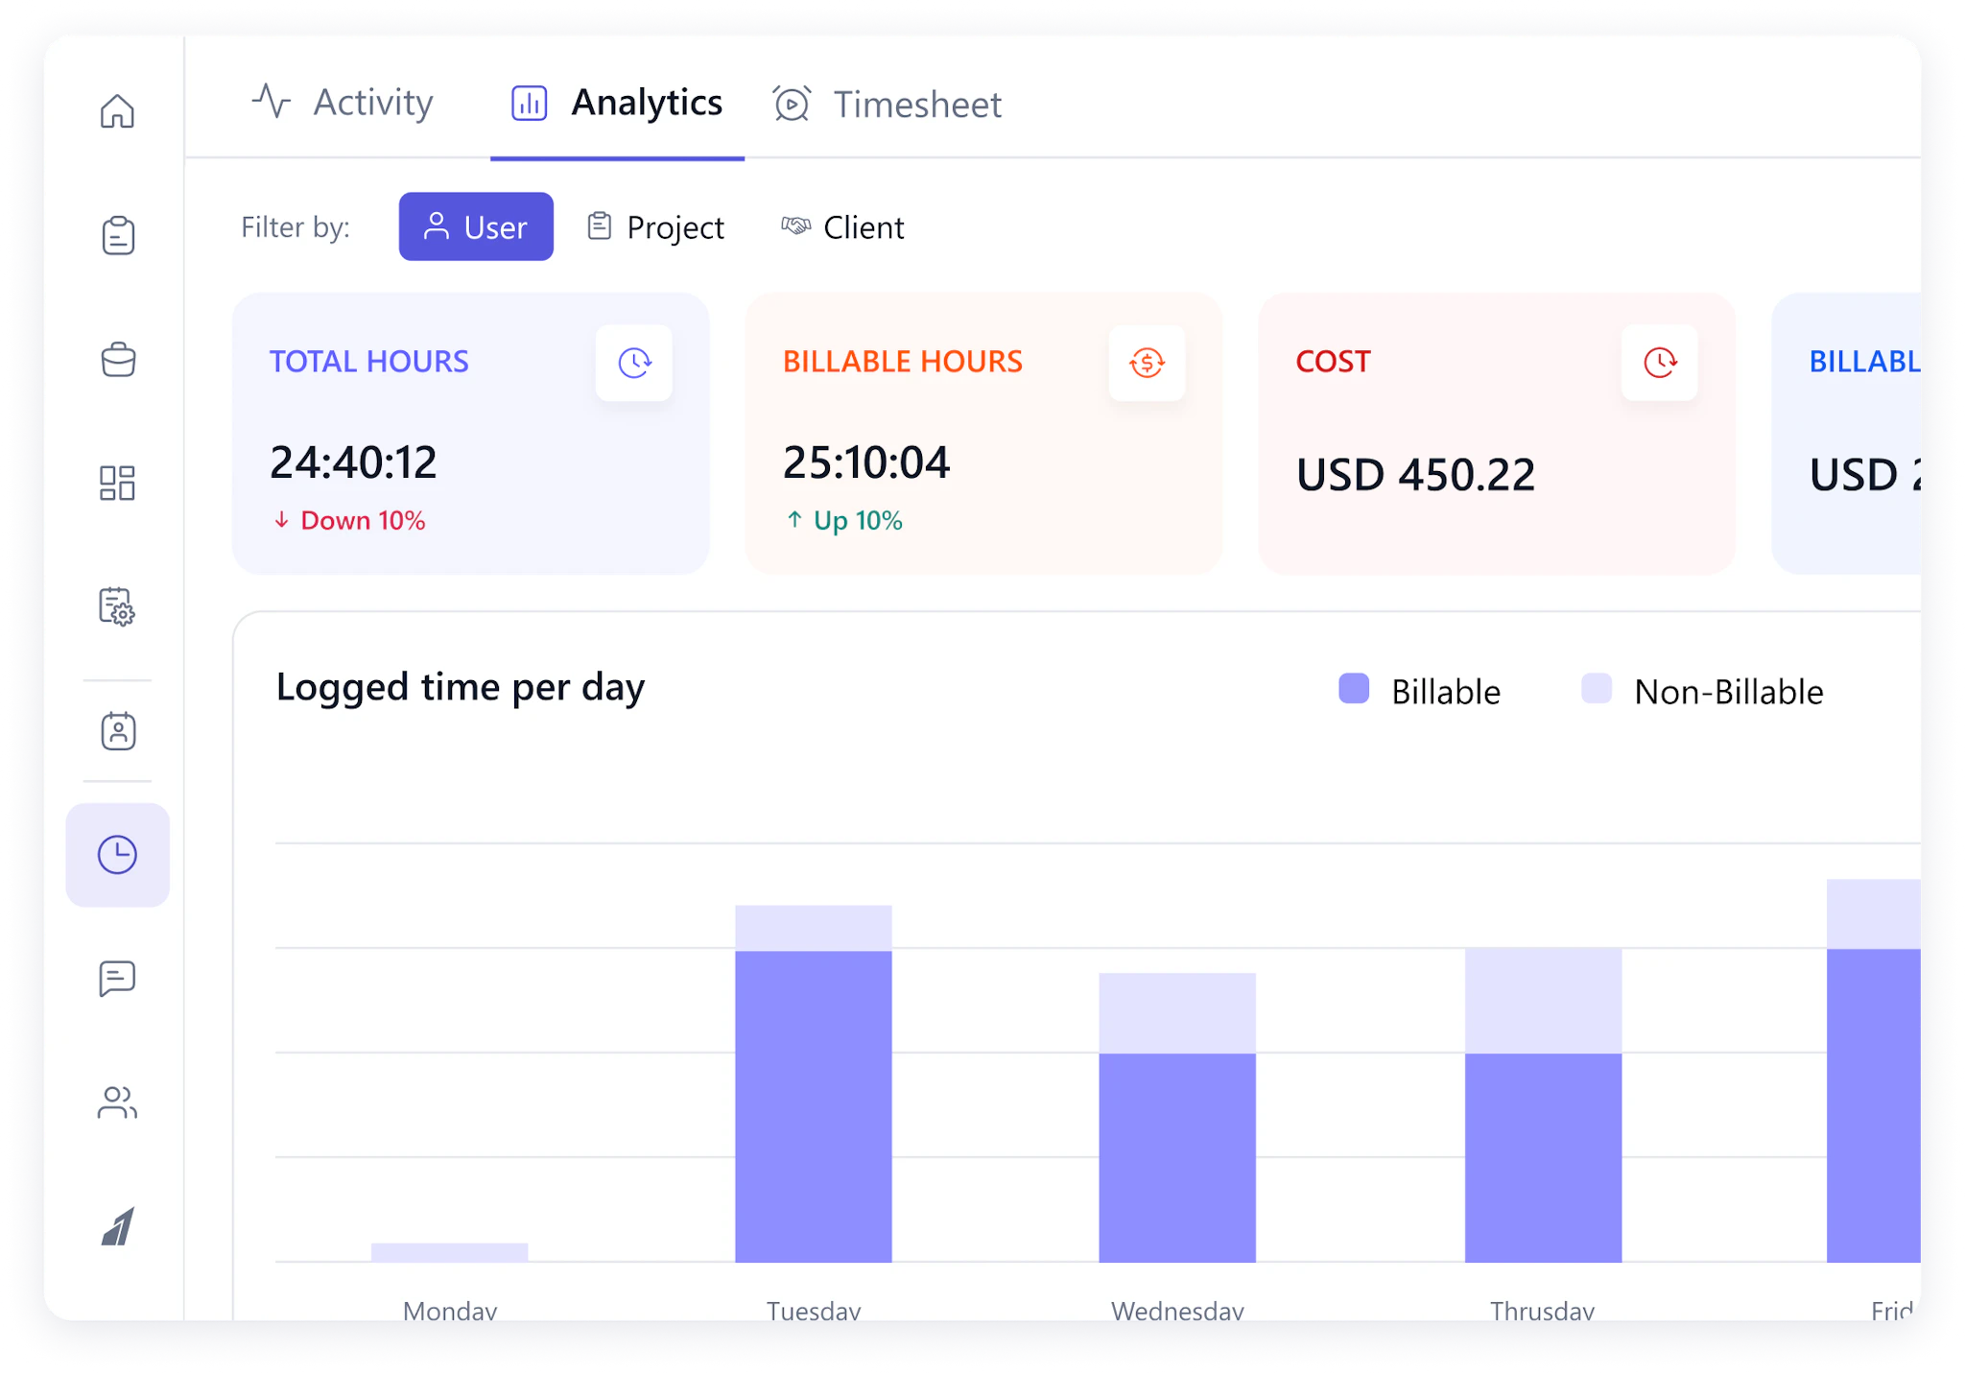
Task: Click the Logged time per day heading
Action: [461, 687]
